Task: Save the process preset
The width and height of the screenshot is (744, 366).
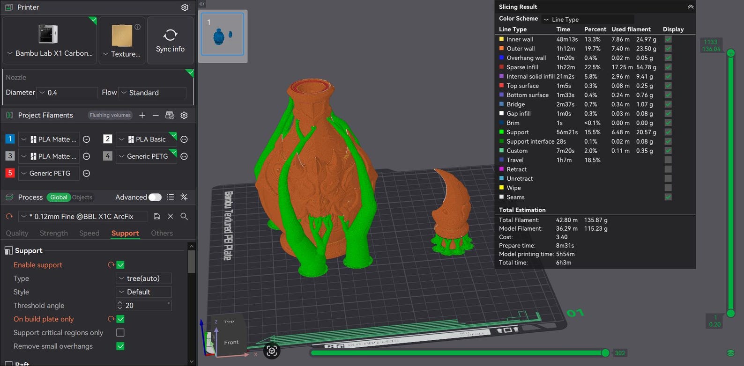Action: [x=157, y=216]
